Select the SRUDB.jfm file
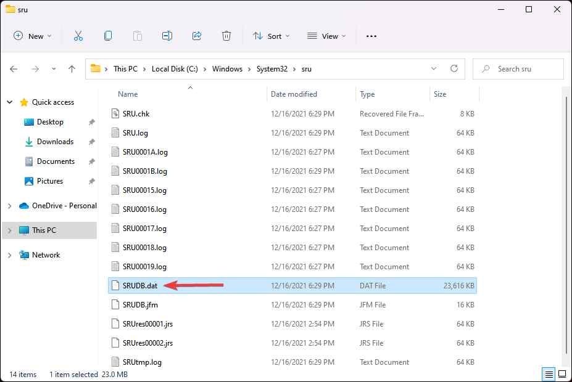The image size is (572, 382). (292, 305)
